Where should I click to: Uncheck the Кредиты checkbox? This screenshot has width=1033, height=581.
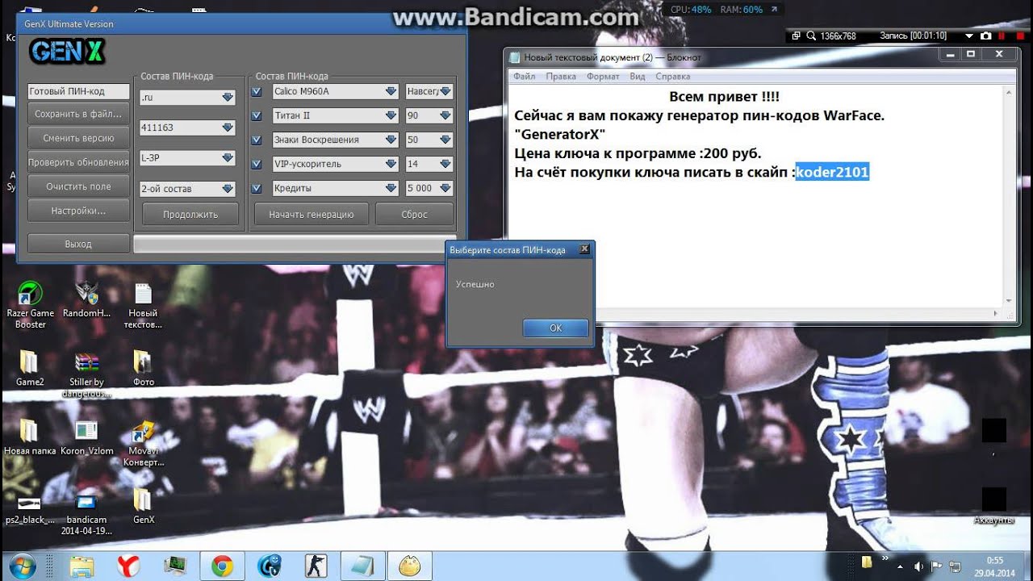257,189
